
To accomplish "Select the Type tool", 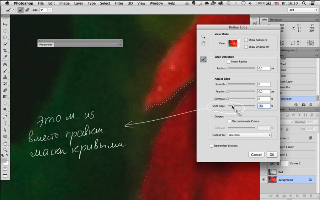I will point(5,123).
